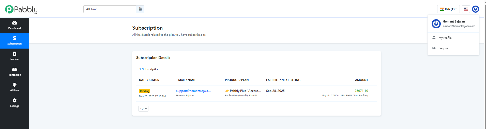Viewport: 486px width, 129px height.
Task: Click the calendar icon beside All Time
Action: (140, 9)
